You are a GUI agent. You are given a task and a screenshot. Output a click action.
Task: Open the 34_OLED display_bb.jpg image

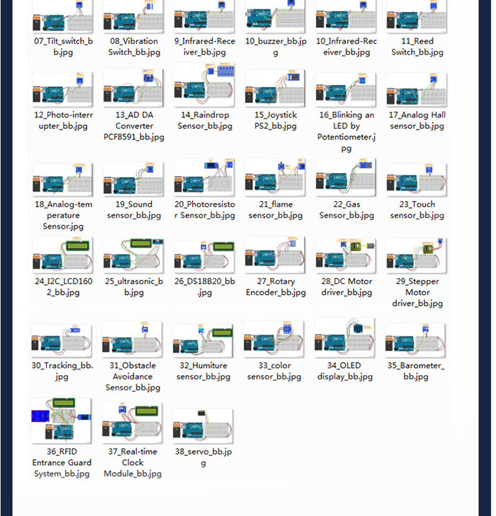tap(345, 338)
